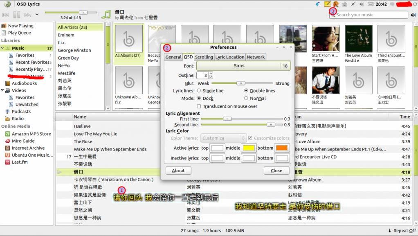Open the Amazon MP3 Store
Image resolution: width=418 pixels, height=236 pixels.
coord(31,134)
